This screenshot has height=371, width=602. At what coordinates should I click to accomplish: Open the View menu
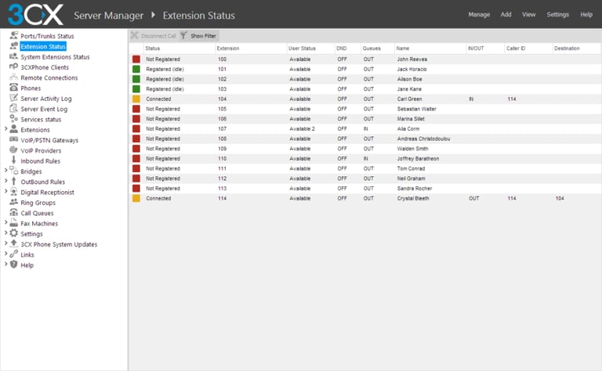(x=528, y=15)
